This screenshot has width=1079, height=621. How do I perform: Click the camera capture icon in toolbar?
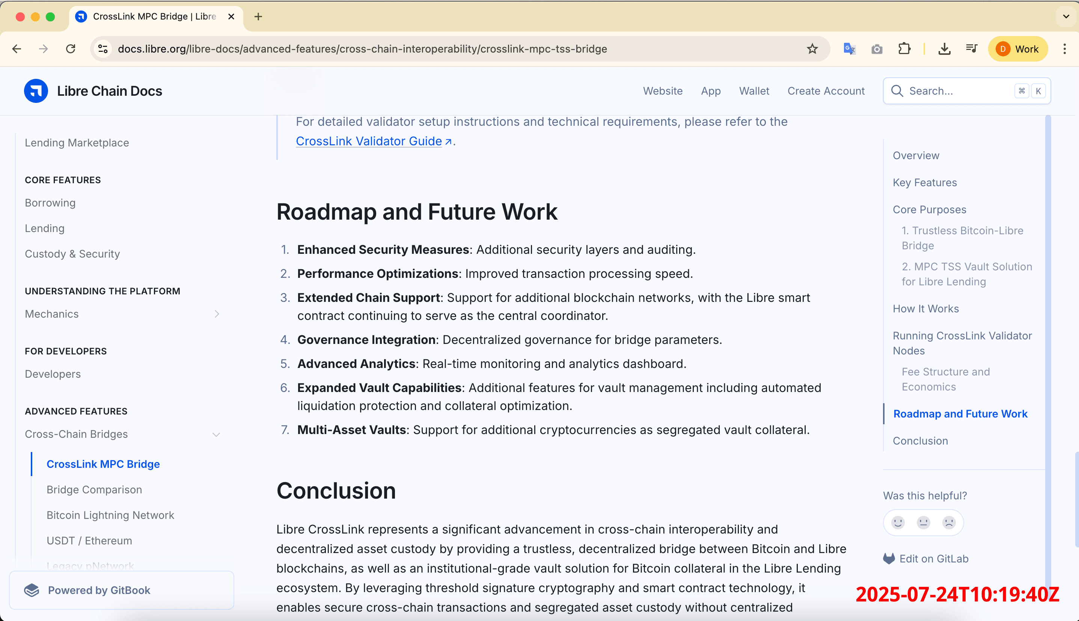(877, 49)
